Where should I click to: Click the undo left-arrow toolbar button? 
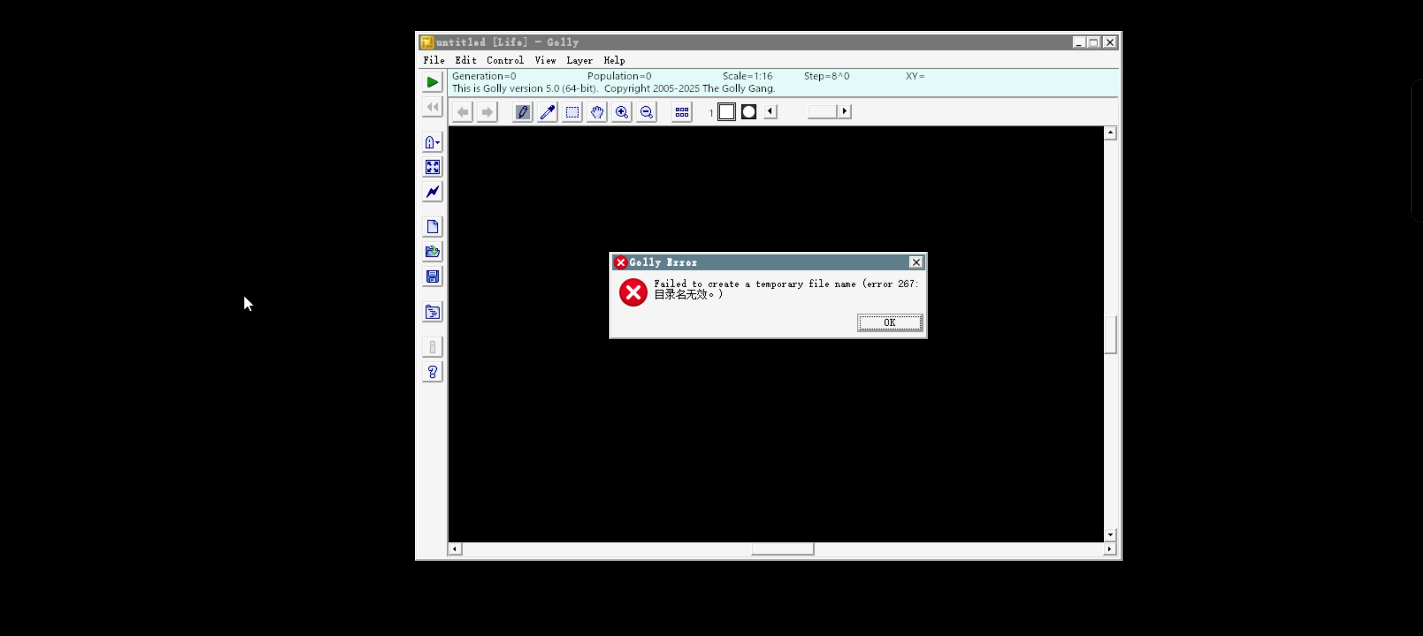(463, 112)
